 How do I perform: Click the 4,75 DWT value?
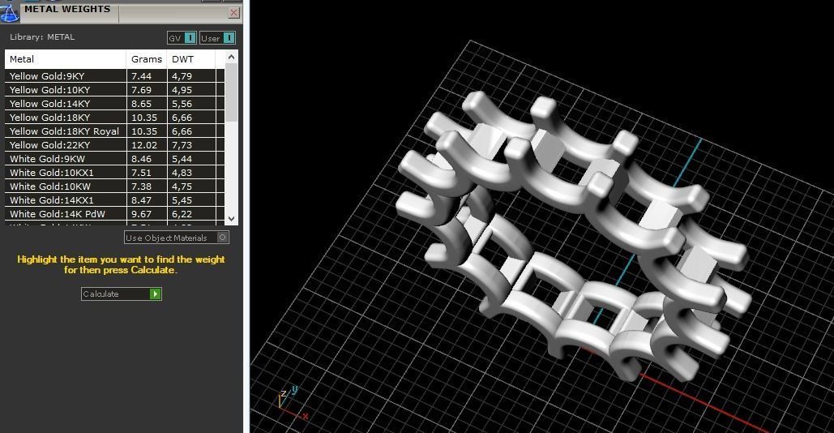coord(182,186)
